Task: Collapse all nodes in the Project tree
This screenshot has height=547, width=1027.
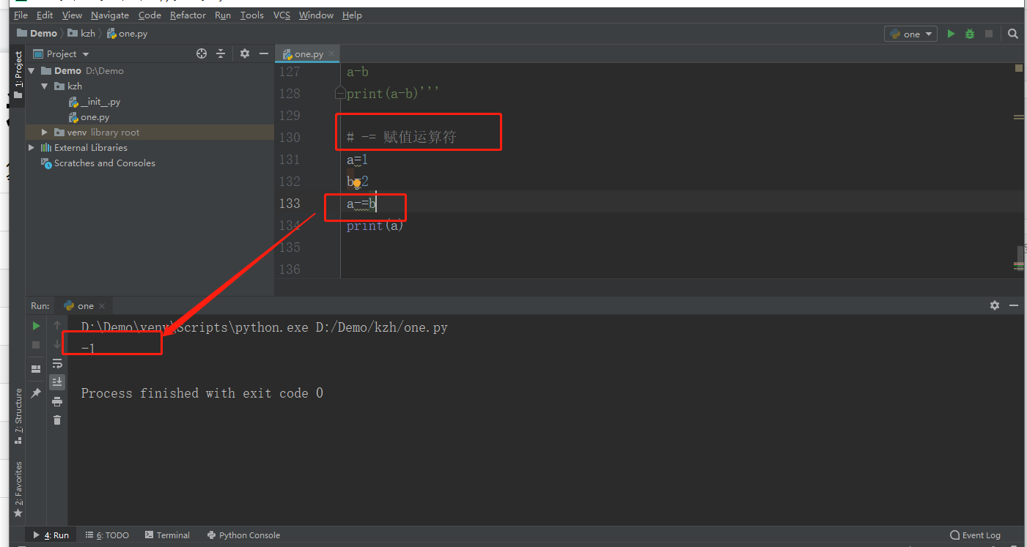Action: pos(221,53)
